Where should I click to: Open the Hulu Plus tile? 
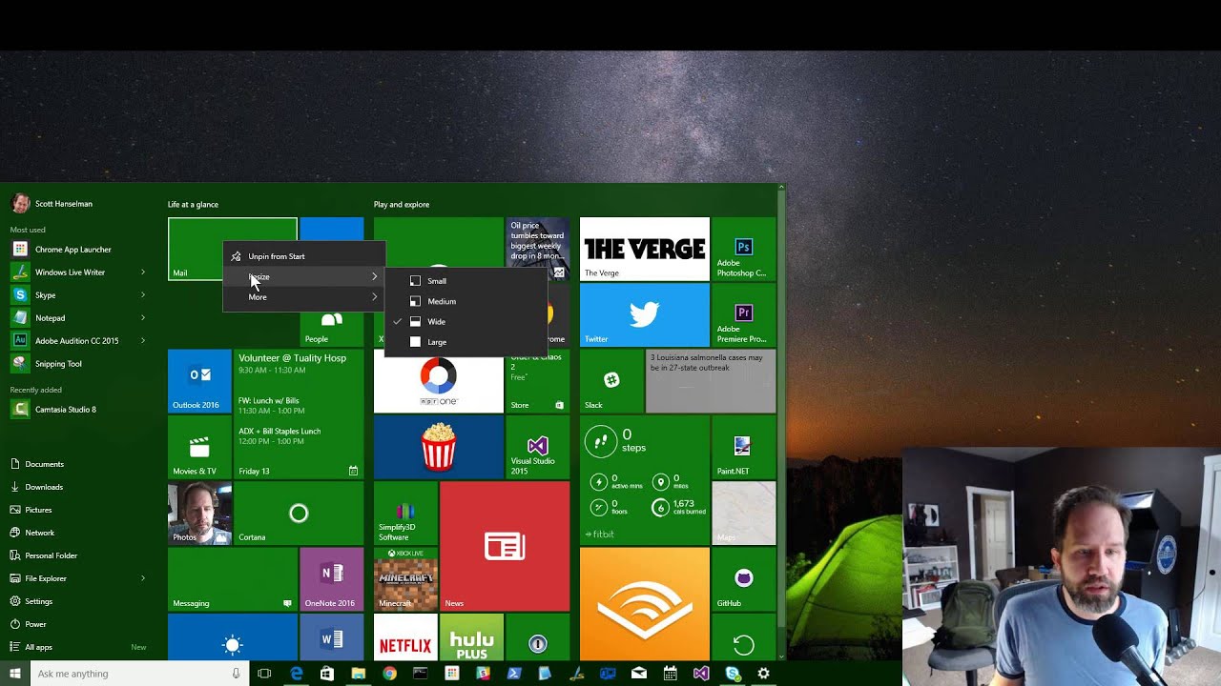(x=471, y=637)
